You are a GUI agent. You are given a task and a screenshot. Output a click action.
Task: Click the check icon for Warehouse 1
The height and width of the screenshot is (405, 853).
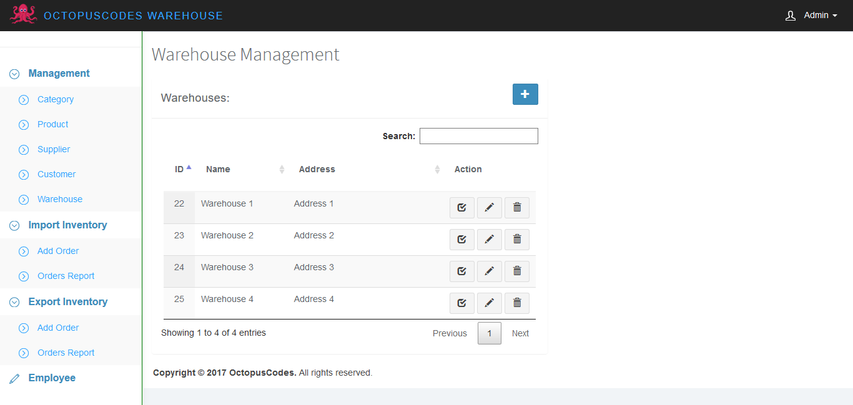coord(462,208)
